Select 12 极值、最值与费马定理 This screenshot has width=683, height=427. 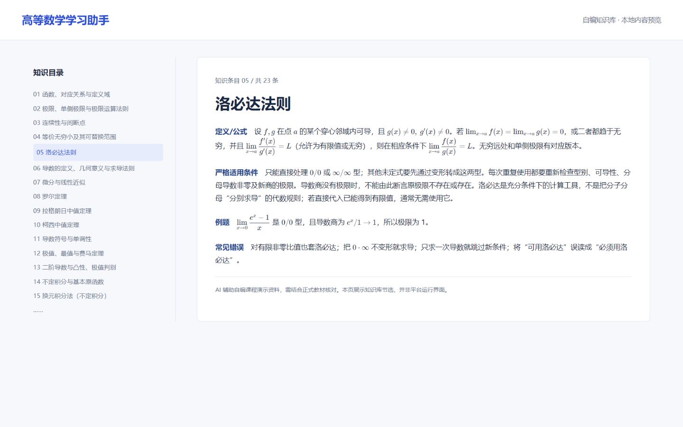(x=68, y=253)
